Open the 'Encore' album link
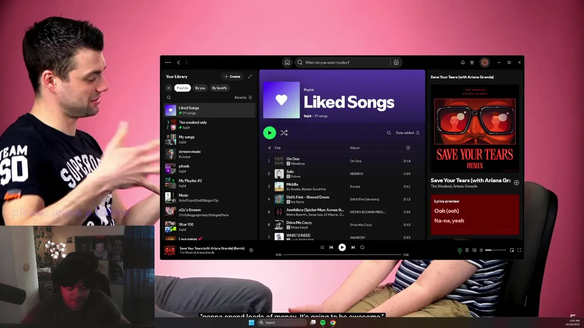The image size is (584, 328). coord(355,186)
